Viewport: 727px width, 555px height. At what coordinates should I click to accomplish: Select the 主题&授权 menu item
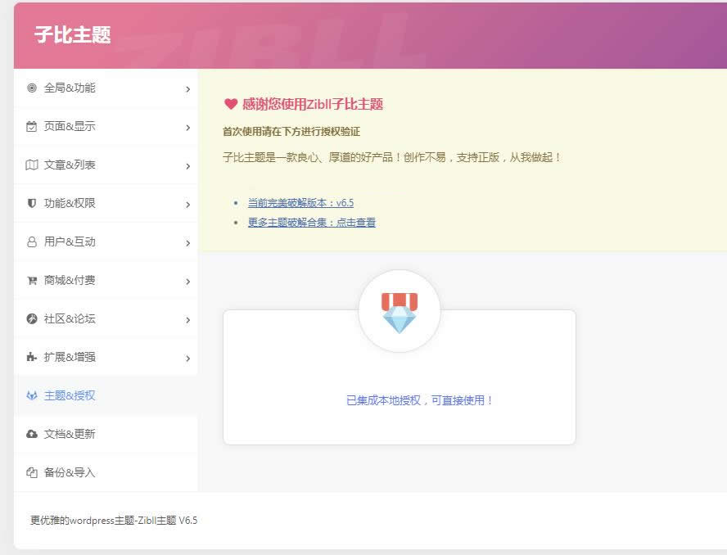106,396
